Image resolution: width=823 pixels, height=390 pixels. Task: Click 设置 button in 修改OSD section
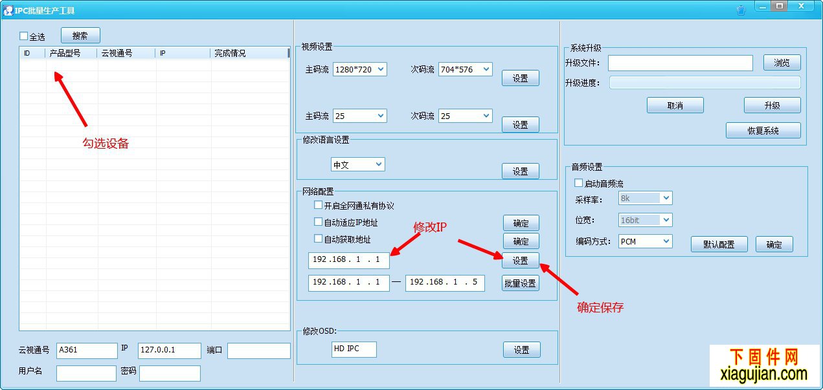coord(522,349)
